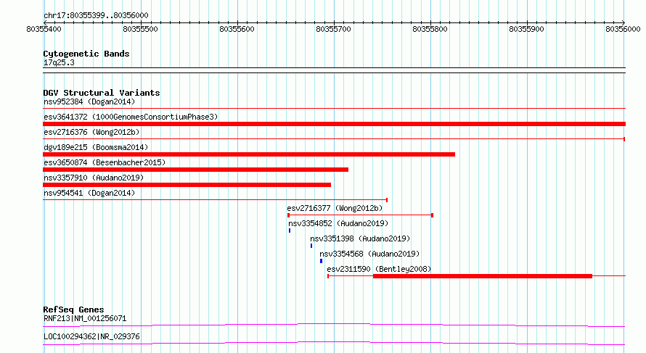Click the 17q25.3 cytogenetic band bar
Viewport: 646px width, 353px height.
(x=334, y=70)
